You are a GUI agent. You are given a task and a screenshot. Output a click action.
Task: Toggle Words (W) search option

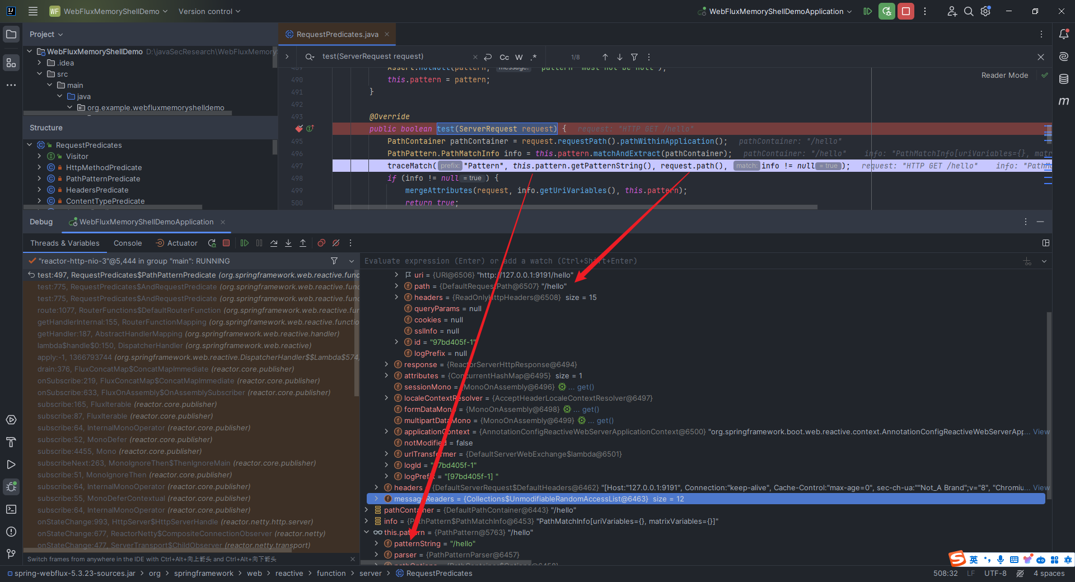click(519, 57)
